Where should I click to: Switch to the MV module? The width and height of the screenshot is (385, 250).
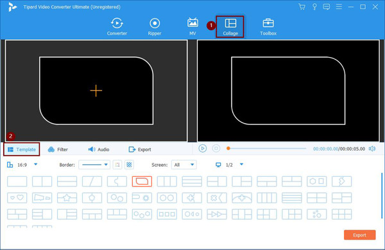193,27
